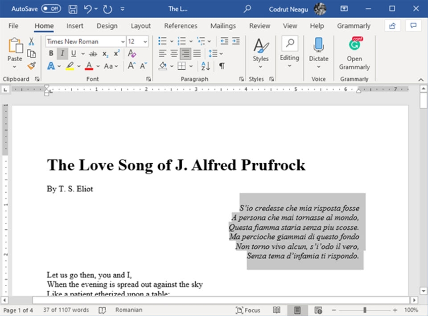This screenshot has height=316, width=428.
Task: Align text to the left
Action: pos(162,53)
